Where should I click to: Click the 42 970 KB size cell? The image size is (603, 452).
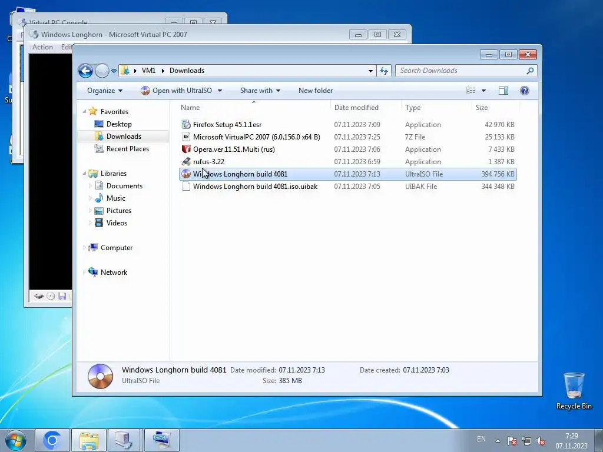[499, 125]
